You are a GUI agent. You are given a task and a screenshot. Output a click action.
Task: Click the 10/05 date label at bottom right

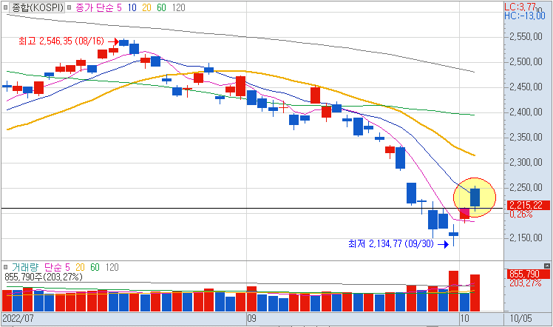520,319
